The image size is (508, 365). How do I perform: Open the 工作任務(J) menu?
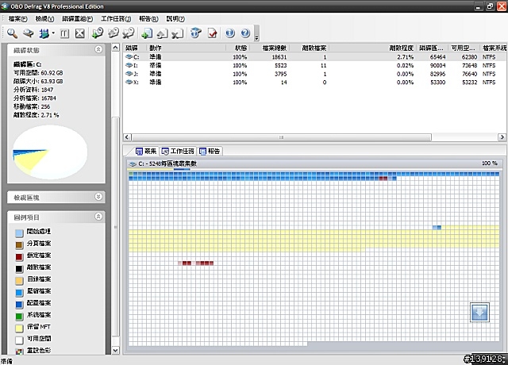coord(116,19)
